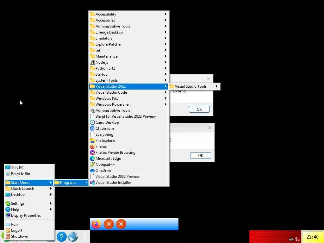This screenshot has width=324, height=243.
Task: Launch Microsoft Edge from Programs menu
Action: point(129,159)
